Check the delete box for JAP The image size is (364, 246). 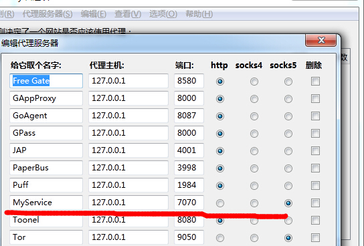pos(315,150)
